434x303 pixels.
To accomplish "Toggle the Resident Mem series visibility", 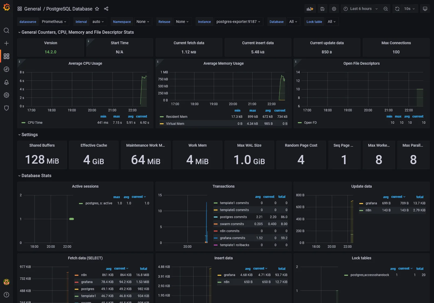I will point(177,116).
